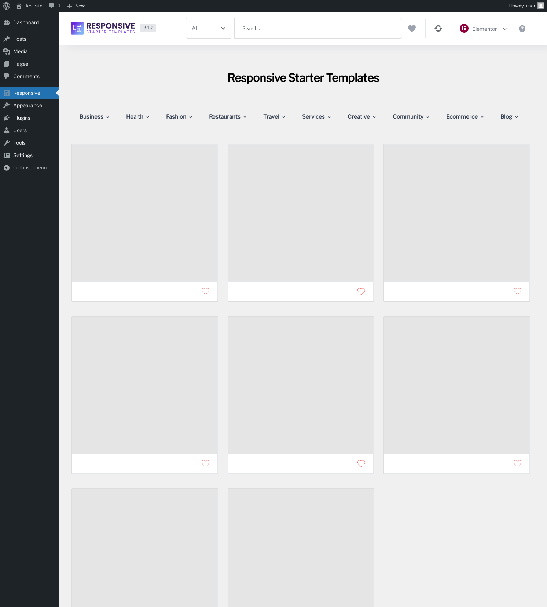Screen dimensions: 547x607
Task: Favorite middle template in second row
Action: pyautogui.click(x=361, y=463)
